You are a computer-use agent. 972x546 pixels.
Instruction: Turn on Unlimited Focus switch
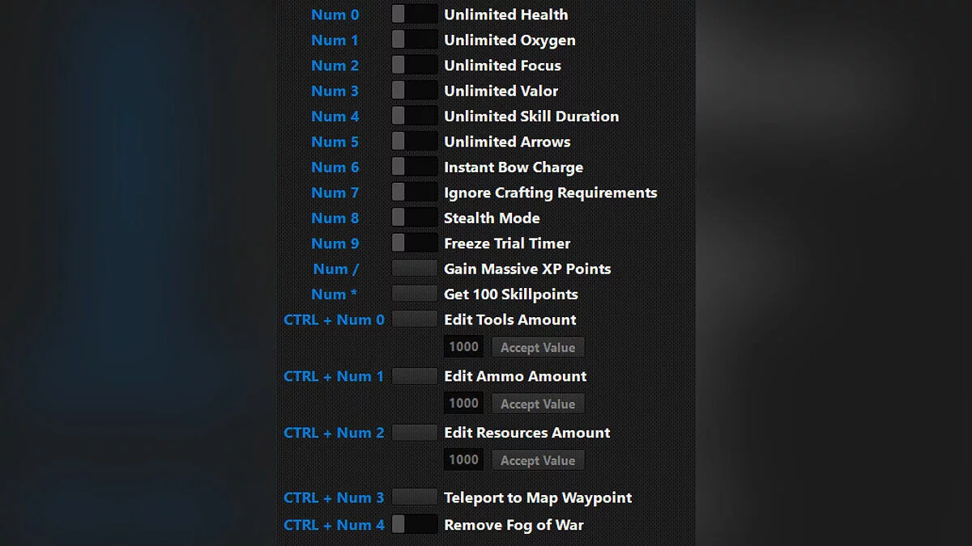[x=414, y=66]
